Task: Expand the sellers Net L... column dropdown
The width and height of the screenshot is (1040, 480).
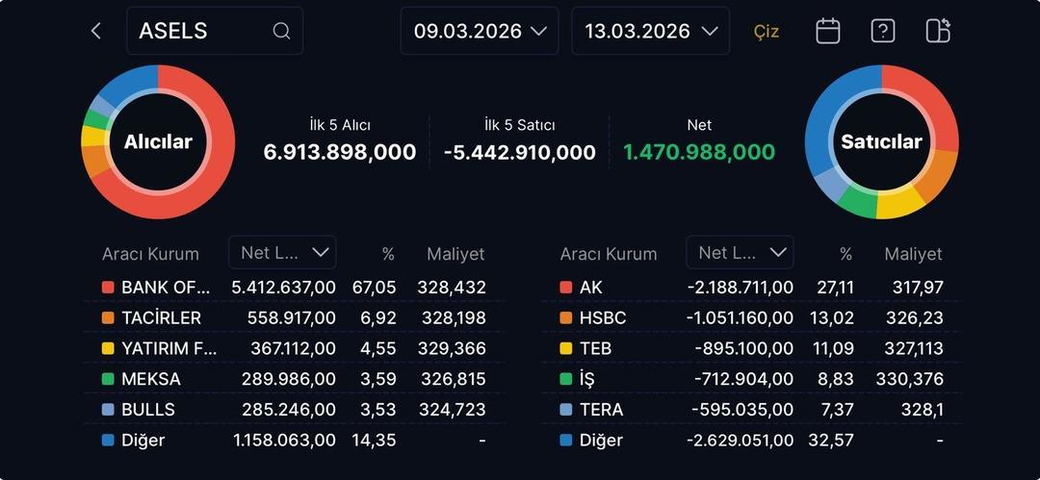Action: (x=740, y=252)
